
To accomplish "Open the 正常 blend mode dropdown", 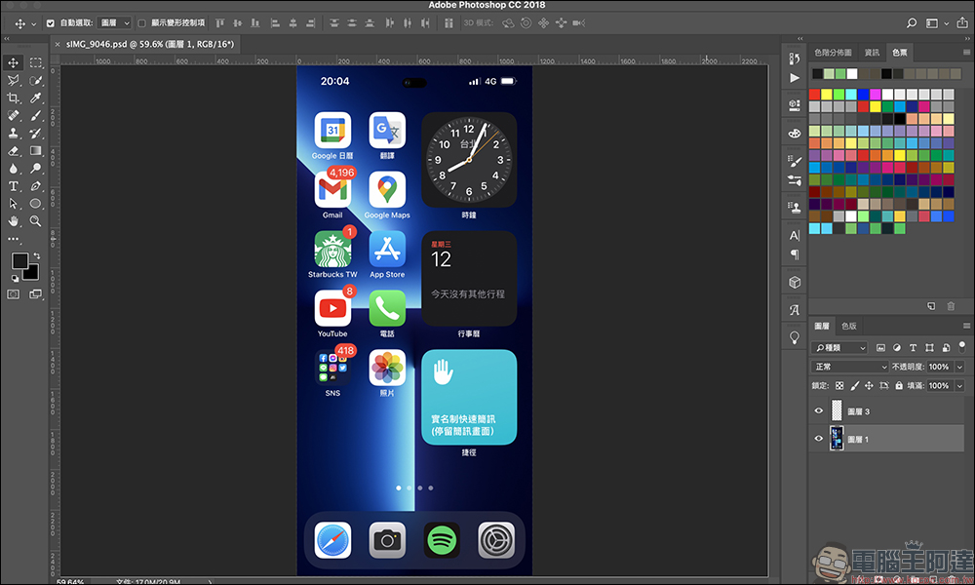I will pyautogui.click(x=849, y=367).
